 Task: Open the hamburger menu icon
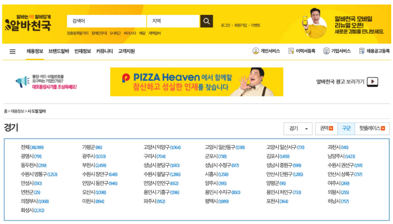13,51
